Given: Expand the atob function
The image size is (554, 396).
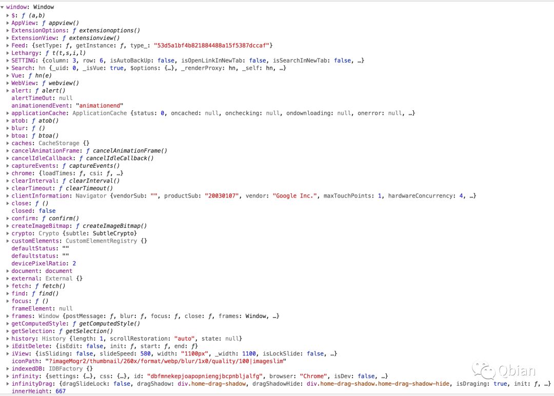Looking at the screenshot, I should 7,121.
